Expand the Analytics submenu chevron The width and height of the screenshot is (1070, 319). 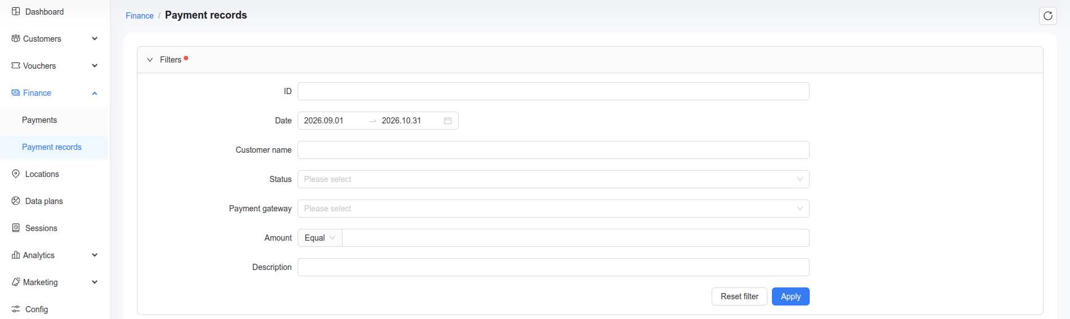pyautogui.click(x=95, y=255)
